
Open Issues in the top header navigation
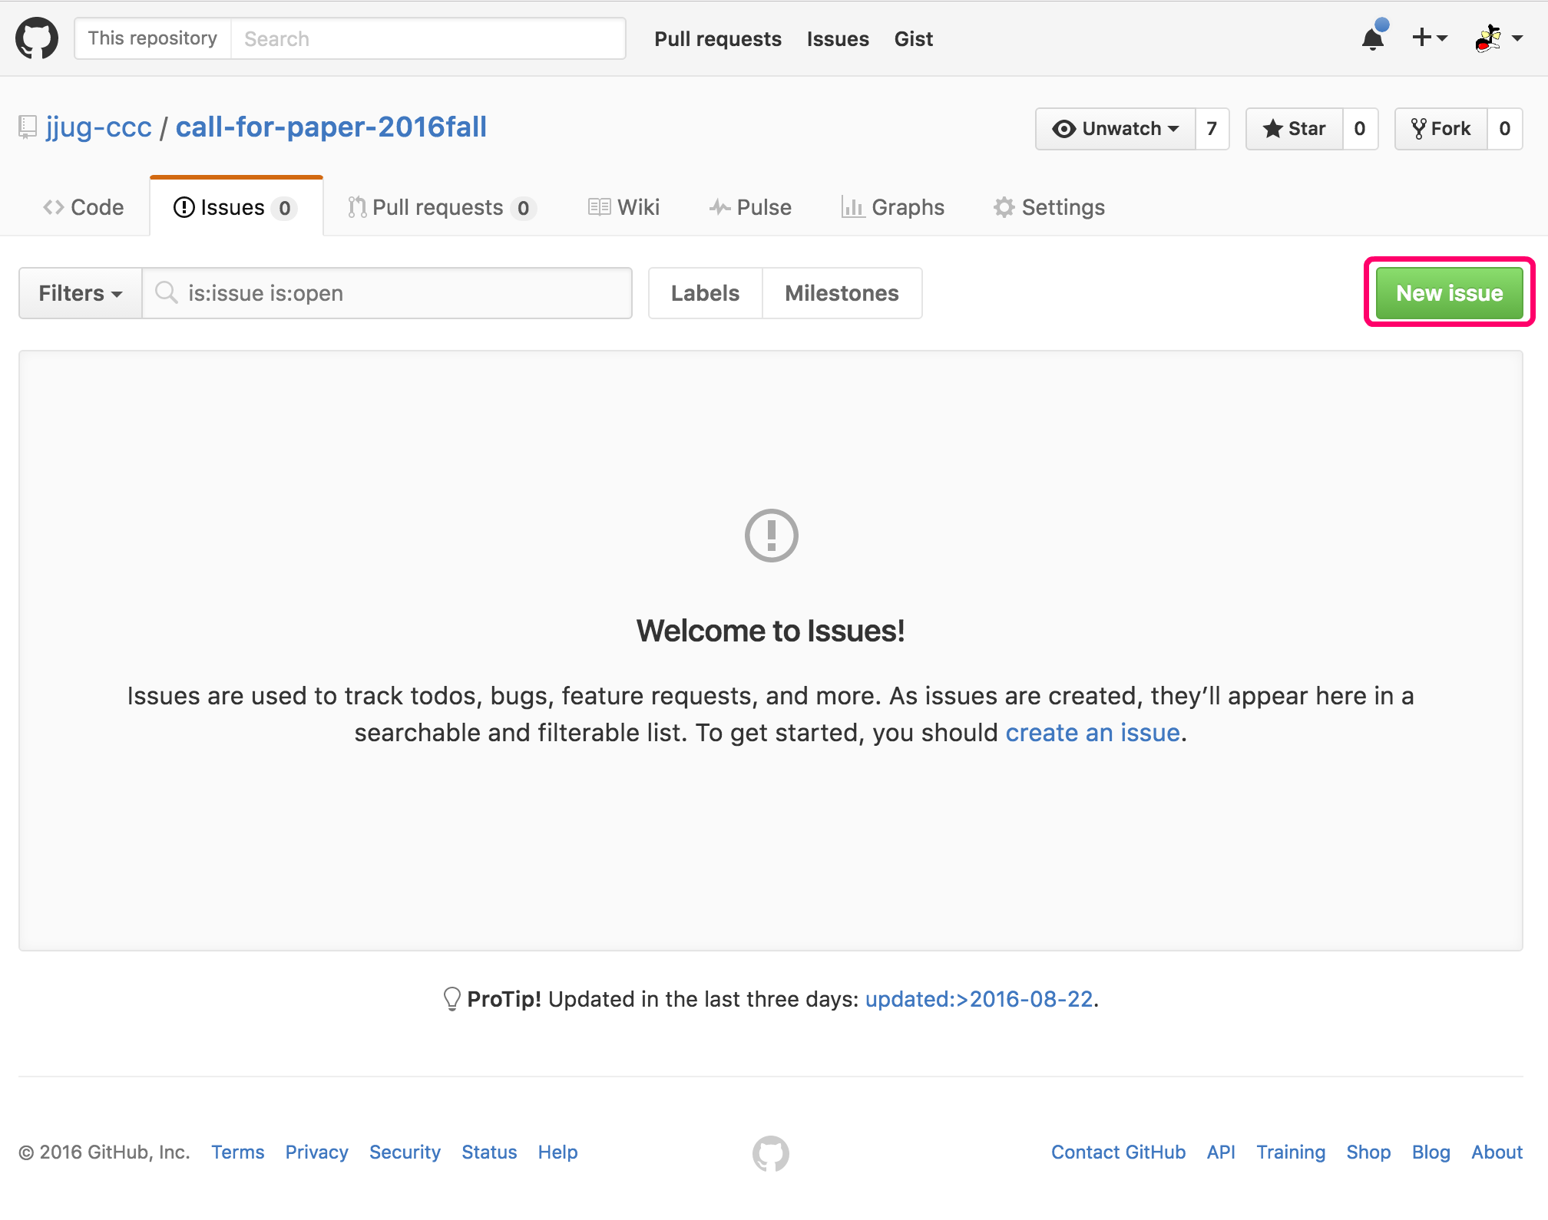(x=838, y=39)
